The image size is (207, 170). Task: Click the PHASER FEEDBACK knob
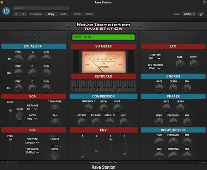point(173,122)
